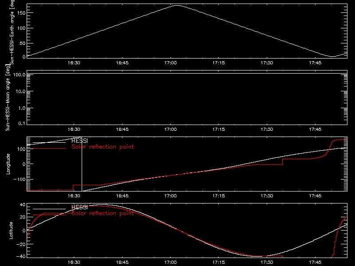The width and height of the screenshot is (355, 266).
Task: Click the 'Sun-HESSI-Moon angle [deg]' axis label
Action: click(x=8, y=98)
